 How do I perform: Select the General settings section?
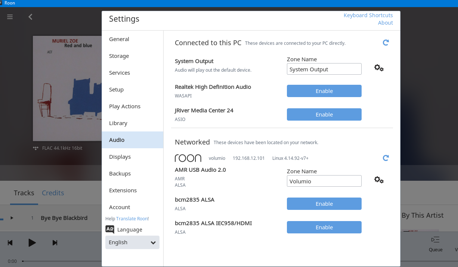click(132, 39)
